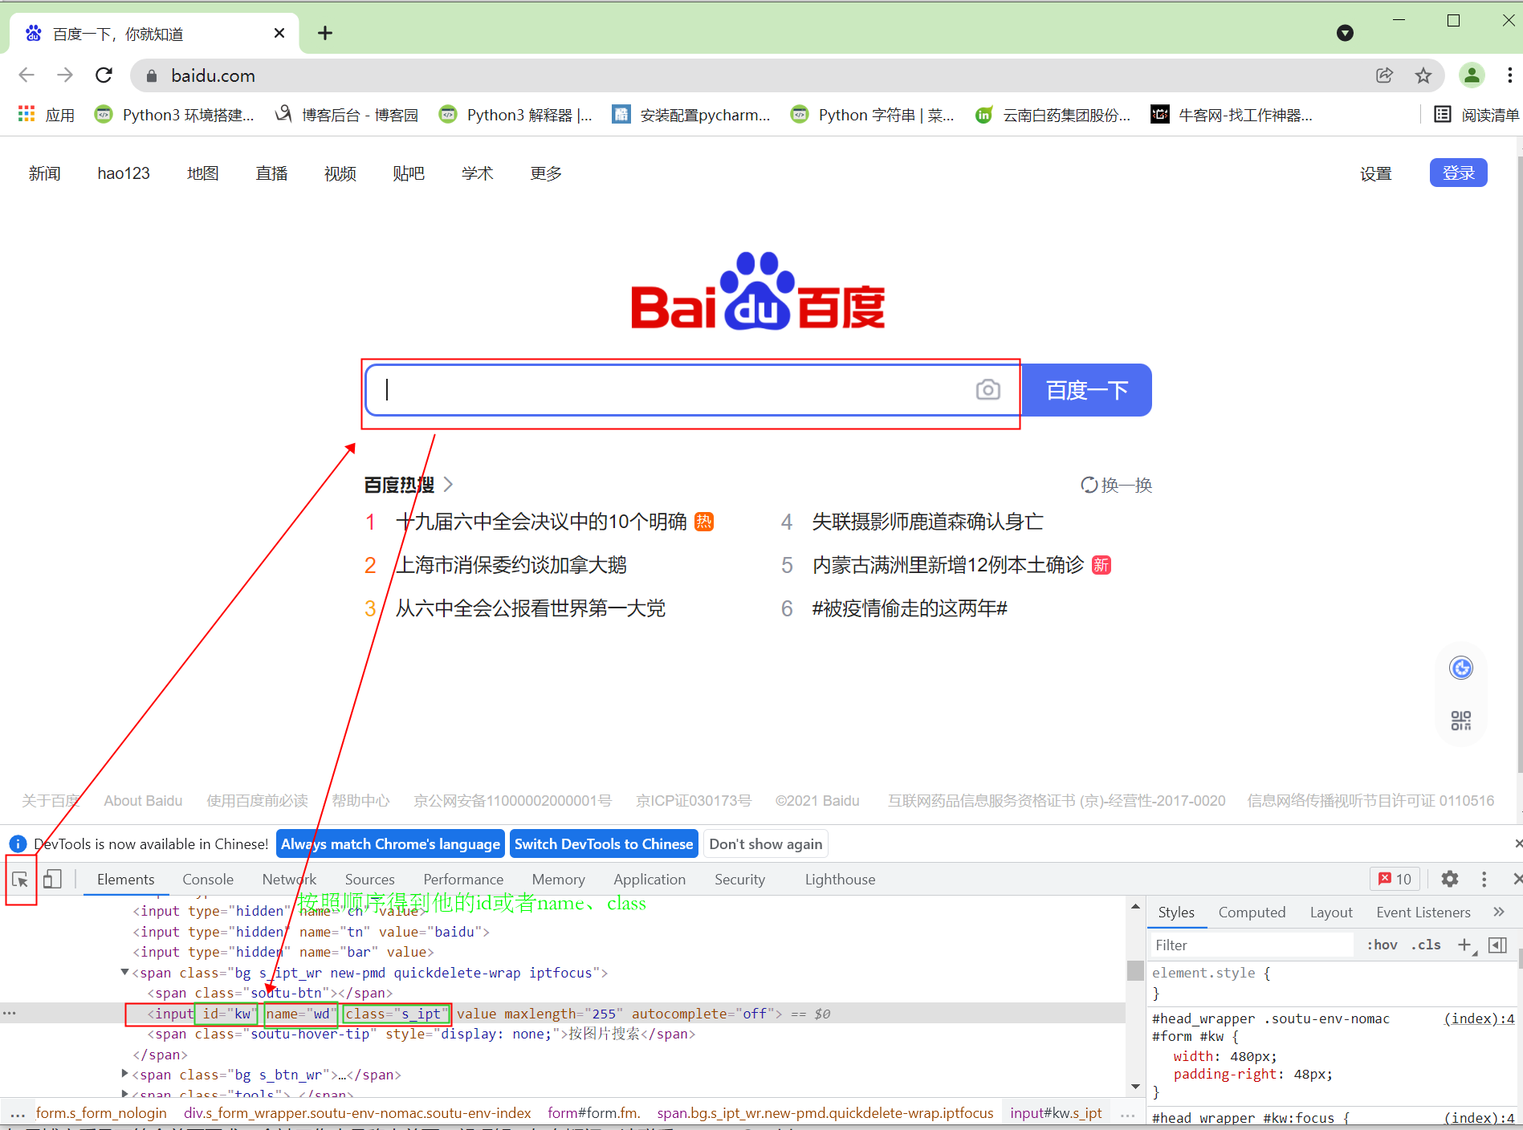Image resolution: width=1523 pixels, height=1130 pixels.
Task: Open the 设置 settings link
Action: click(1376, 173)
